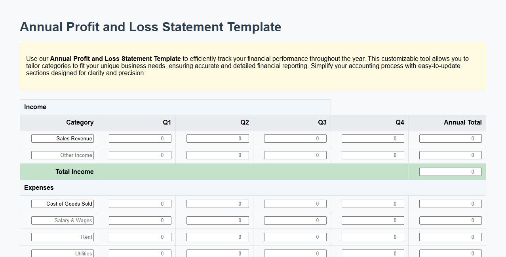Select the Other Income Q3 value box
The image size is (506, 257).
295,155
